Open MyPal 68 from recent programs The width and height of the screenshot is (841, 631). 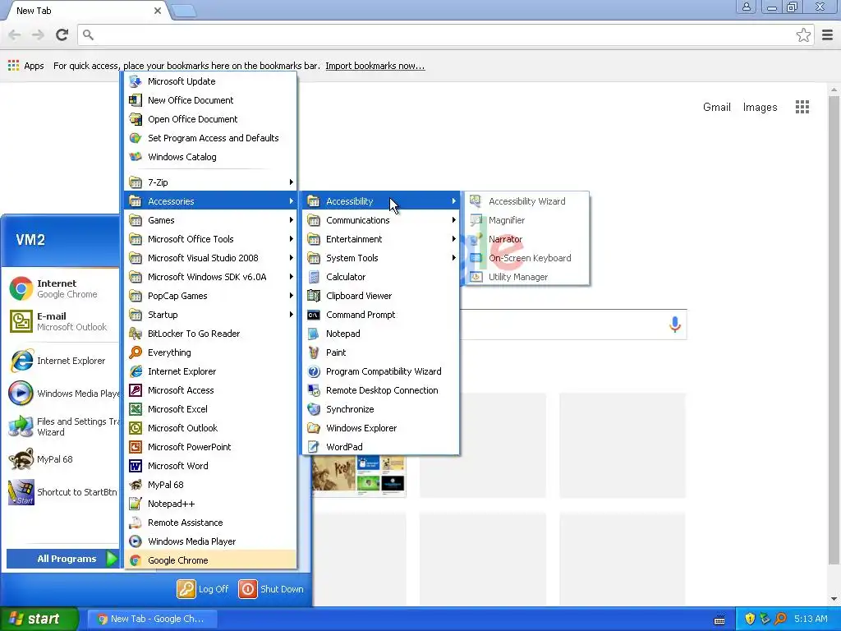click(x=62, y=459)
